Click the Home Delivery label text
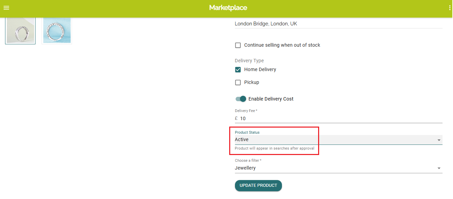Screen dimensions: 453x199 click(x=260, y=69)
